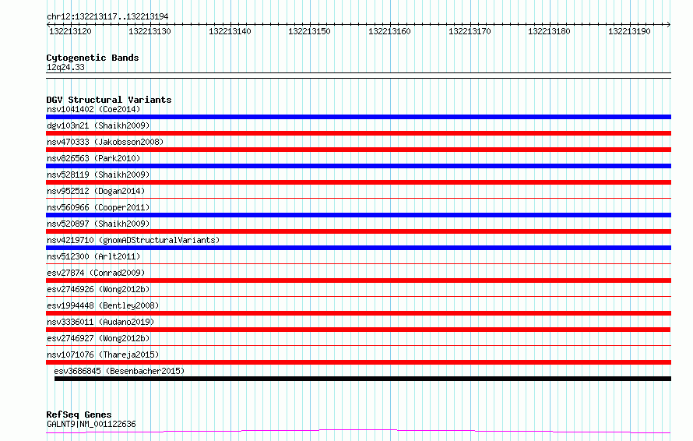Open nsv4219710 (gnomADStructuralVariants) entry
This screenshot has height=441, width=693.
pyautogui.click(x=133, y=240)
